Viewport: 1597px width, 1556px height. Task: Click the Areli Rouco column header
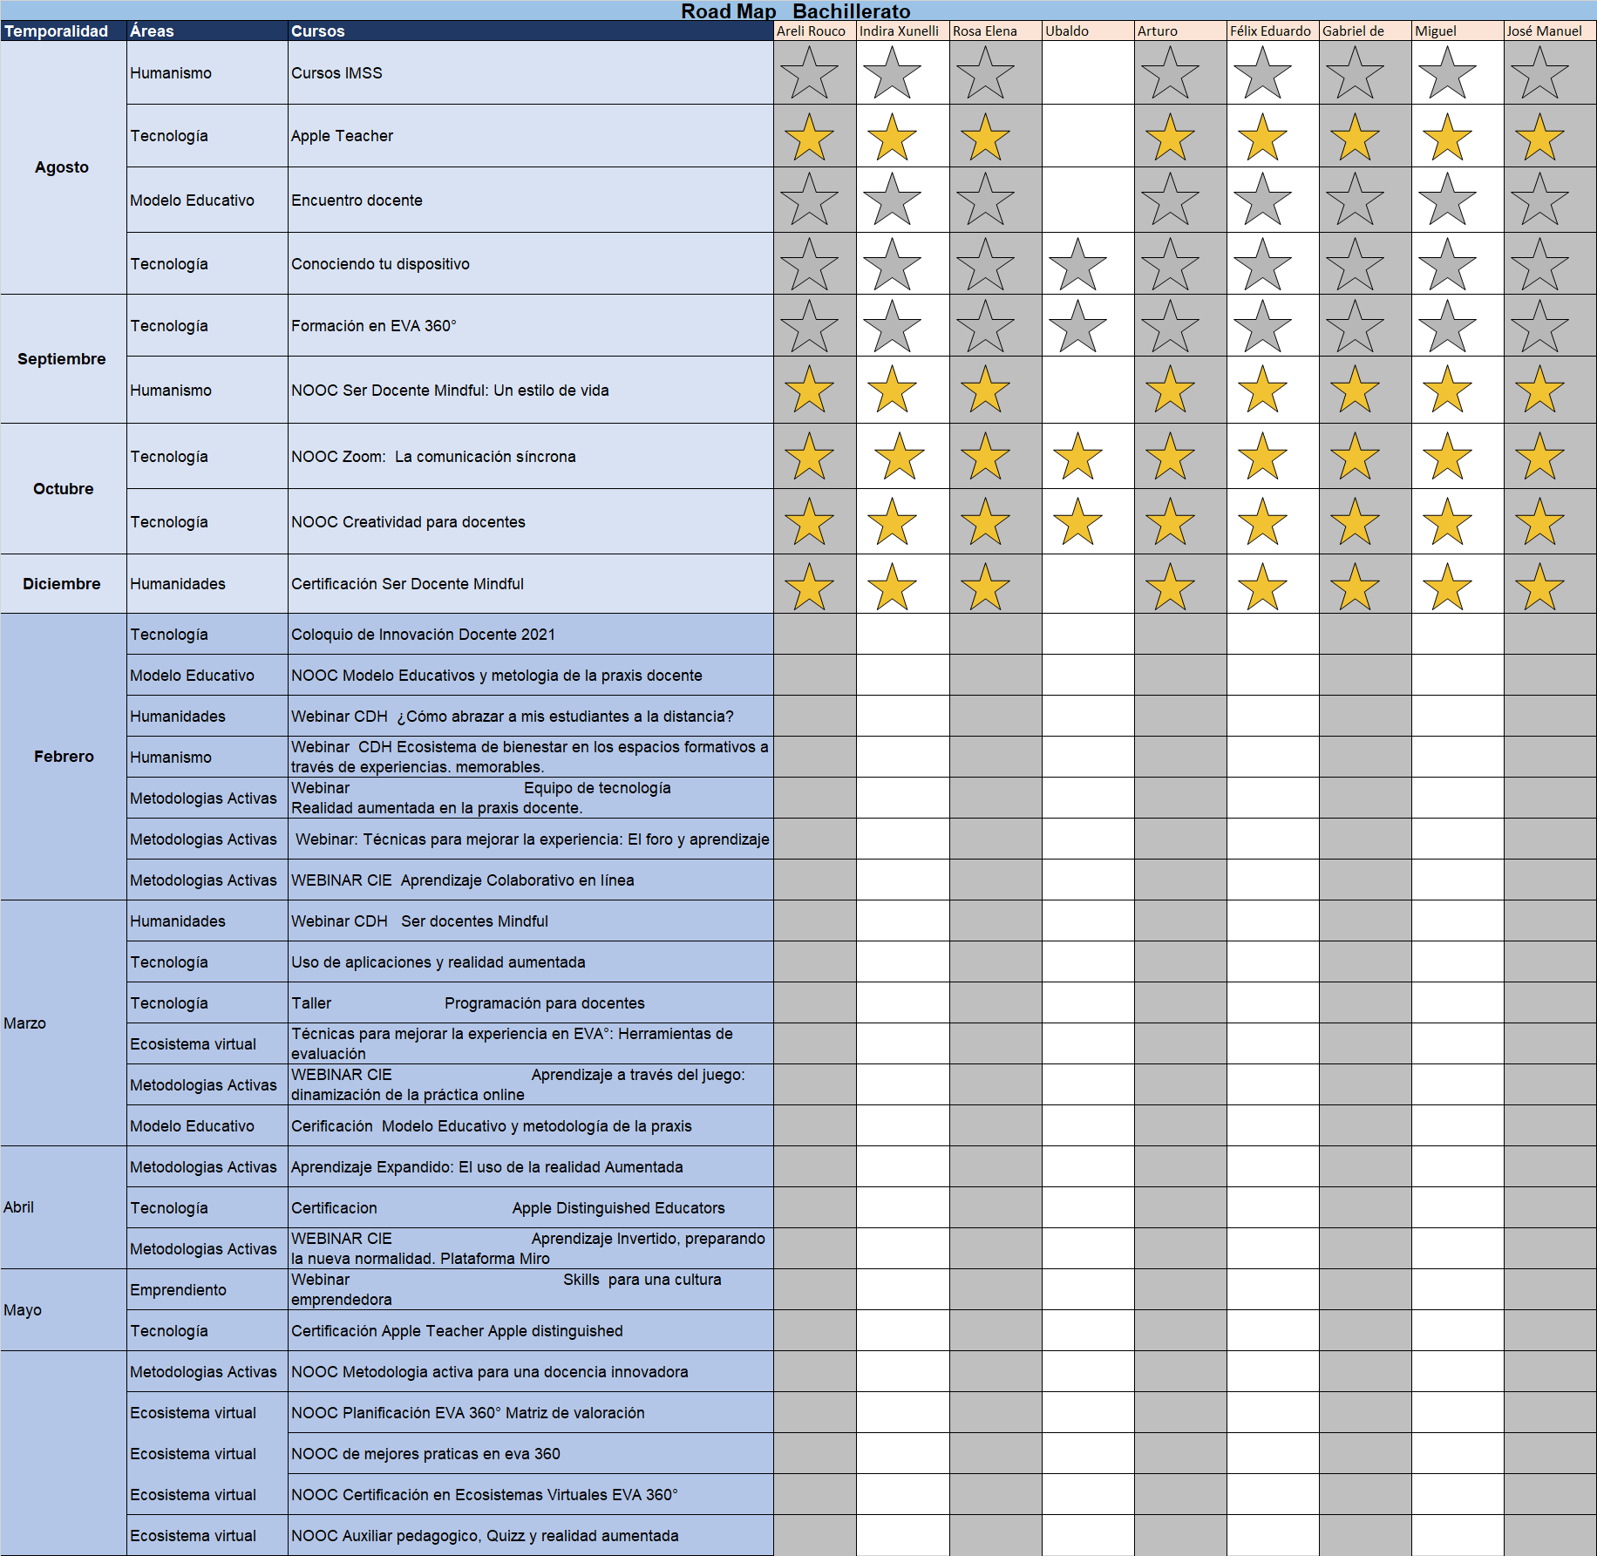click(815, 31)
